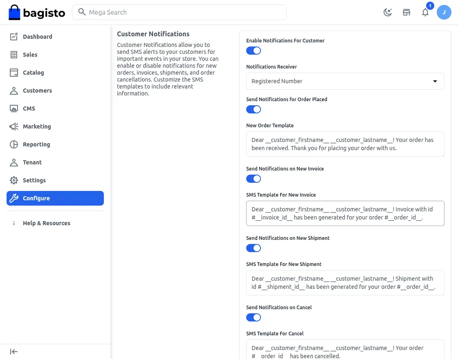458x359 pixels.
Task: Click the Dashboard chart icon
Action: (14, 37)
